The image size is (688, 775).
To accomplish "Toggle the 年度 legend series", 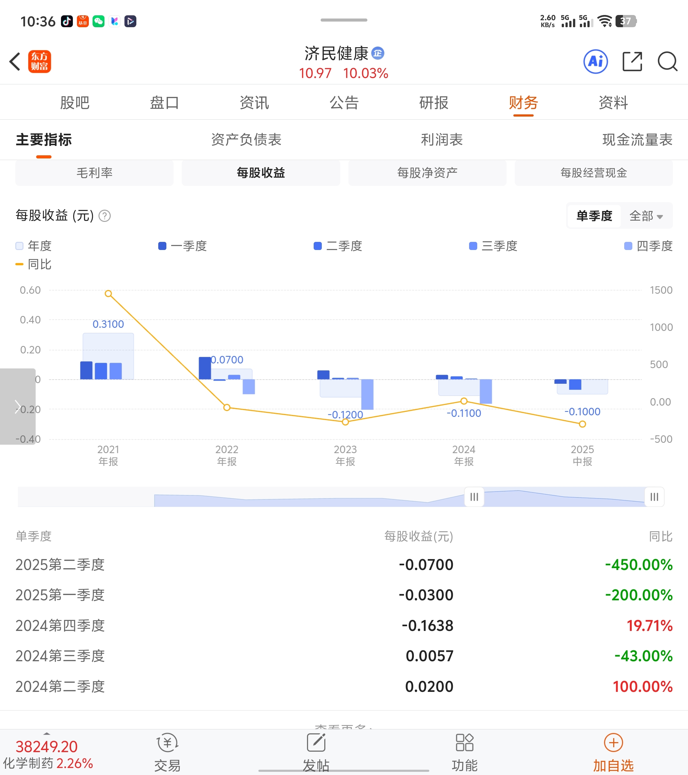I will click(x=33, y=246).
